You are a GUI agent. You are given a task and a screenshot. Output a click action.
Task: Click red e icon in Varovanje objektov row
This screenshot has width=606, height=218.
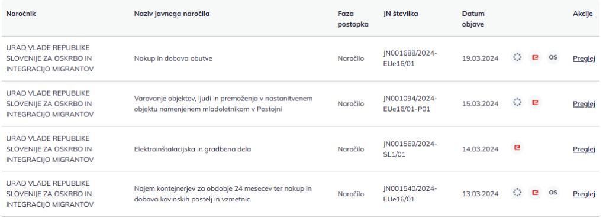point(535,103)
